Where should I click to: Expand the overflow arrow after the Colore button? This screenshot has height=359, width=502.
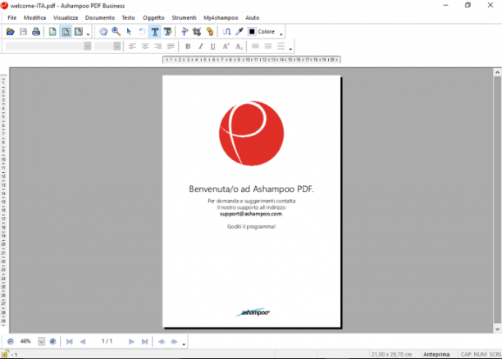pos(281,34)
